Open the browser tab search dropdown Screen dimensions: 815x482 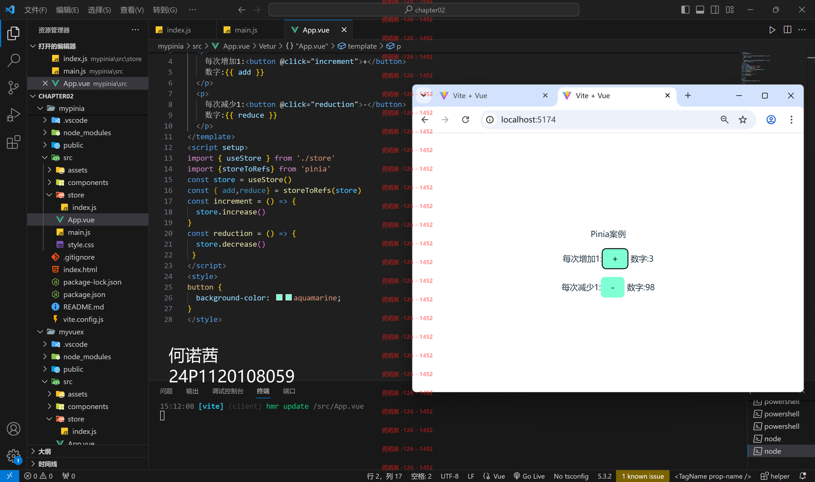(x=423, y=95)
